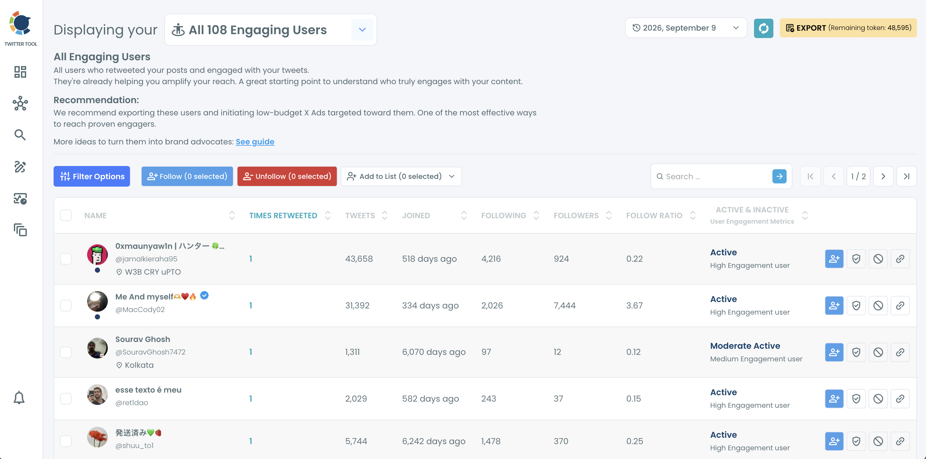Open the 2026, September 9 date dropdown
This screenshot has width=926, height=459.
point(686,28)
